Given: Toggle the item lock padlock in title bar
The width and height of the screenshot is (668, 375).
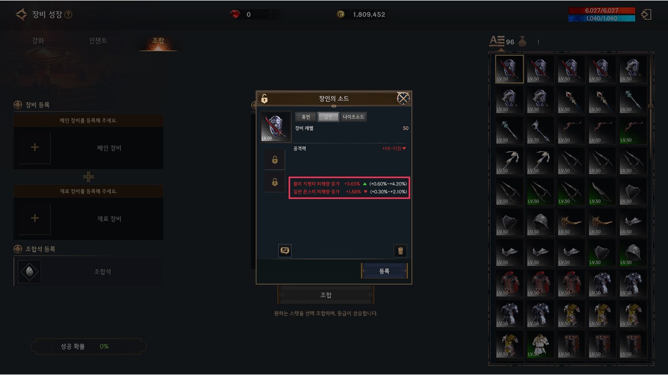Looking at the screenshot, I should pyautogui.click(x=265, y=98).
